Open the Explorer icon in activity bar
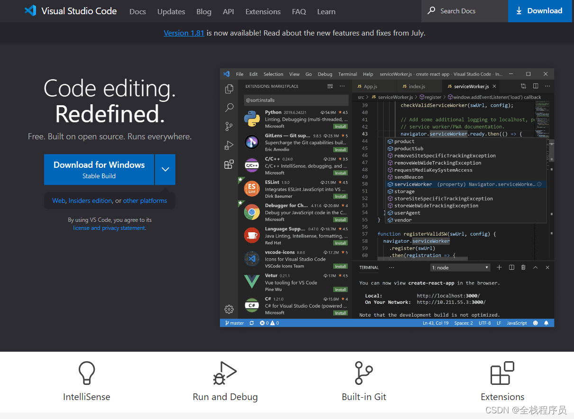 pyautogui.click(x=229, y=89)
